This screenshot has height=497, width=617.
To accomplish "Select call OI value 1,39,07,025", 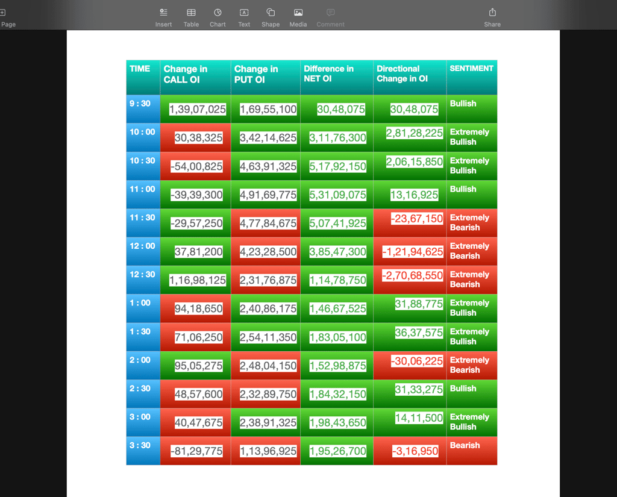I will (x=198, y=109).
